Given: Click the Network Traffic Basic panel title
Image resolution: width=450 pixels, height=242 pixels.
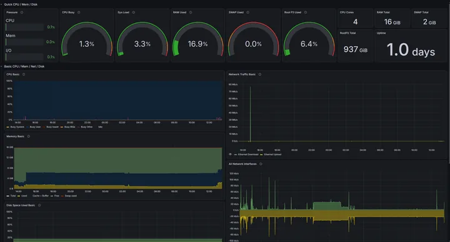Looking at the screenshot, I should [242, 74].
